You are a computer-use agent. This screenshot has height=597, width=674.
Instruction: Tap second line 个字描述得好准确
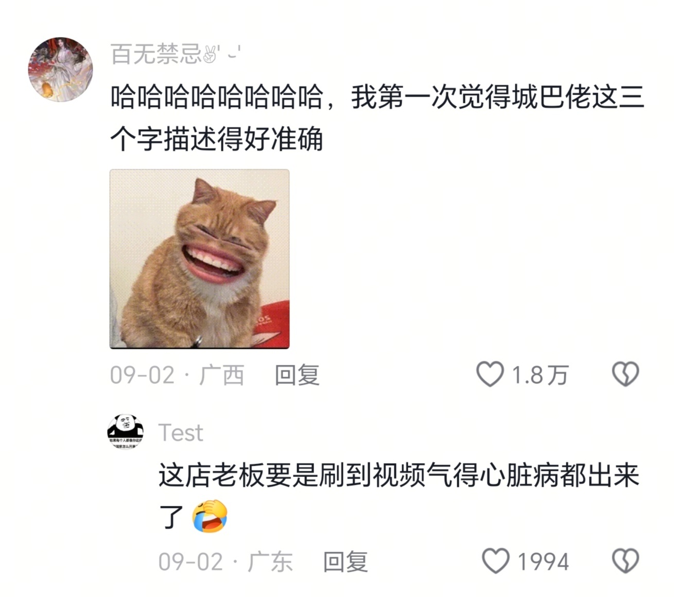click(x=217, y=139)
